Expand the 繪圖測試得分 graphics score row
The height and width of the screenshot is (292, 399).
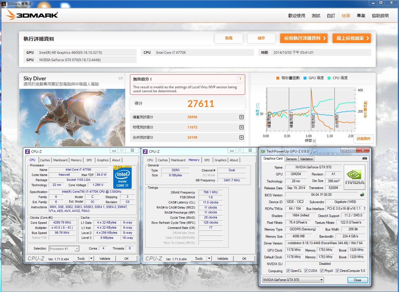coord(242,117)
